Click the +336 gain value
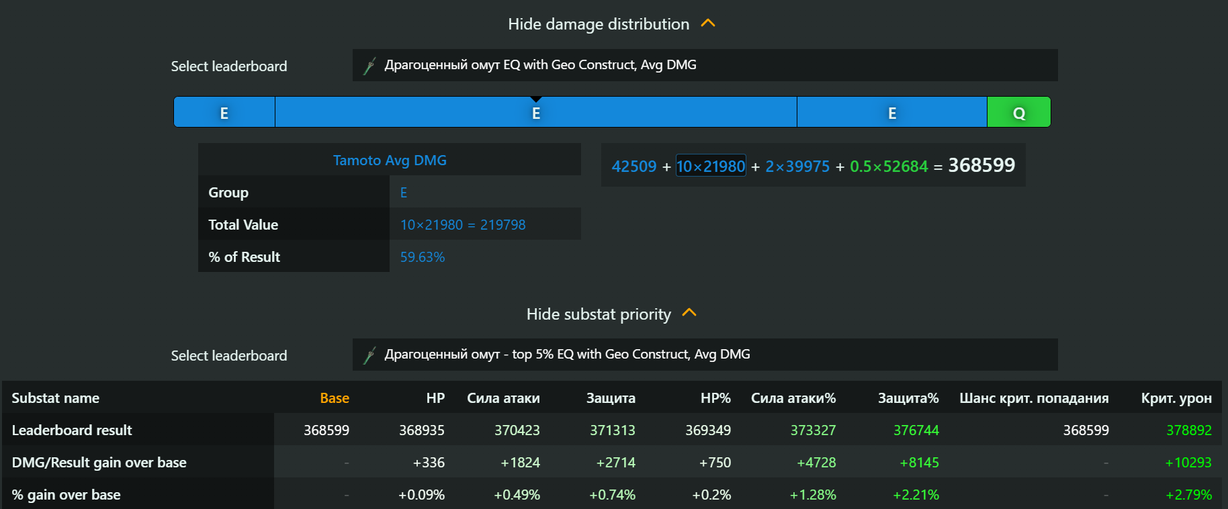The width and height of the screenshot is (1228, 509). pyautogui.click(x=429, y=463)
